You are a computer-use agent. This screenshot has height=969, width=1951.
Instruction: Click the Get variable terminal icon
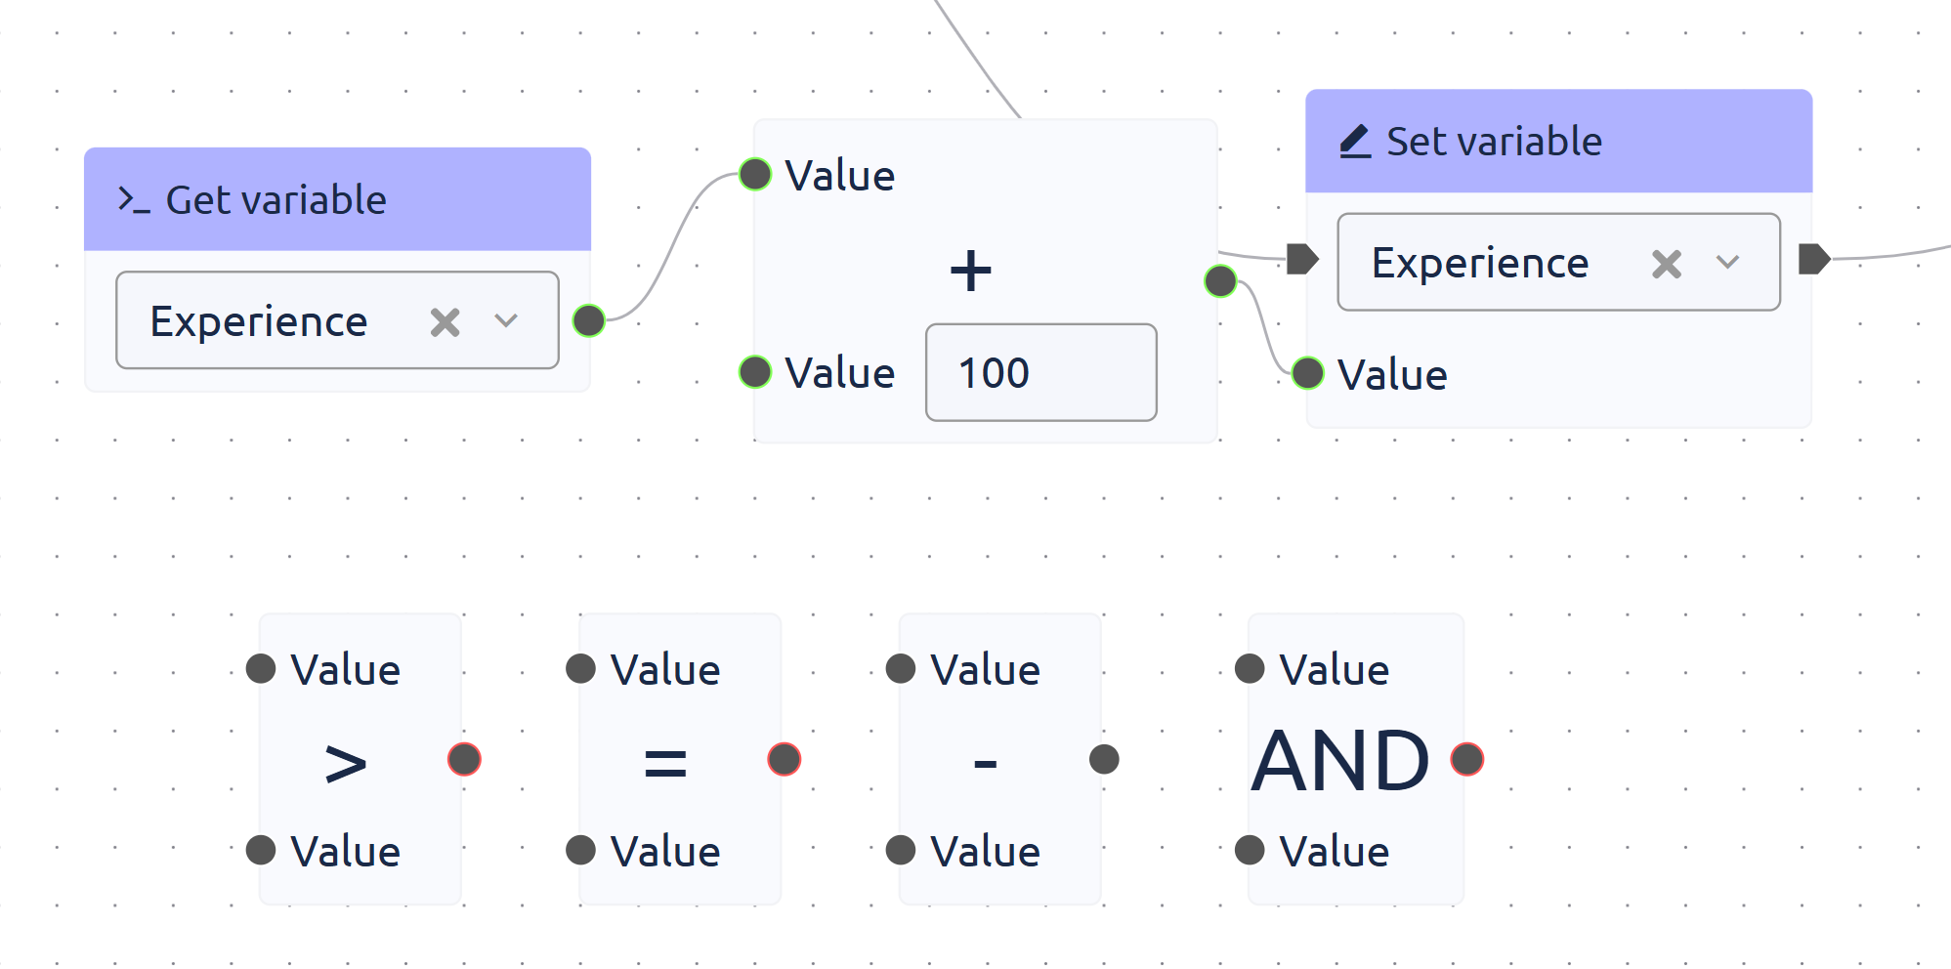pyautogui.click(x=133, y=200)
